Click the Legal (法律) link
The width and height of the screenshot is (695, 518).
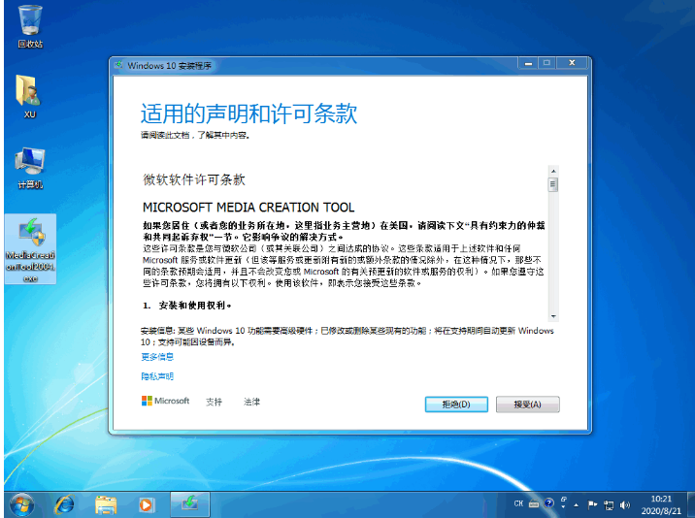[x=251, y=402]
